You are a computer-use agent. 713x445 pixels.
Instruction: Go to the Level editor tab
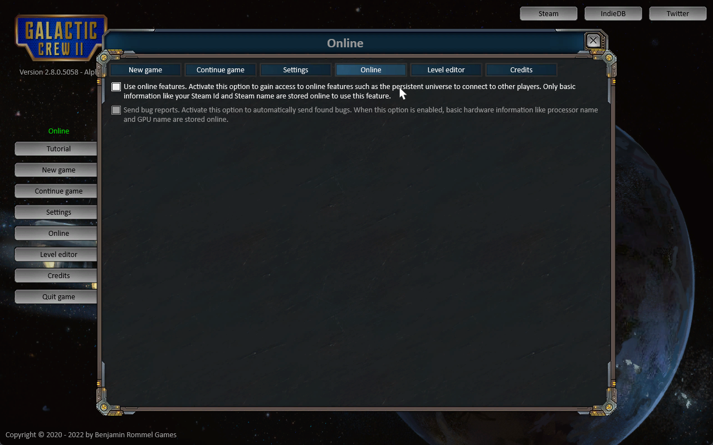tap(446, 70)
